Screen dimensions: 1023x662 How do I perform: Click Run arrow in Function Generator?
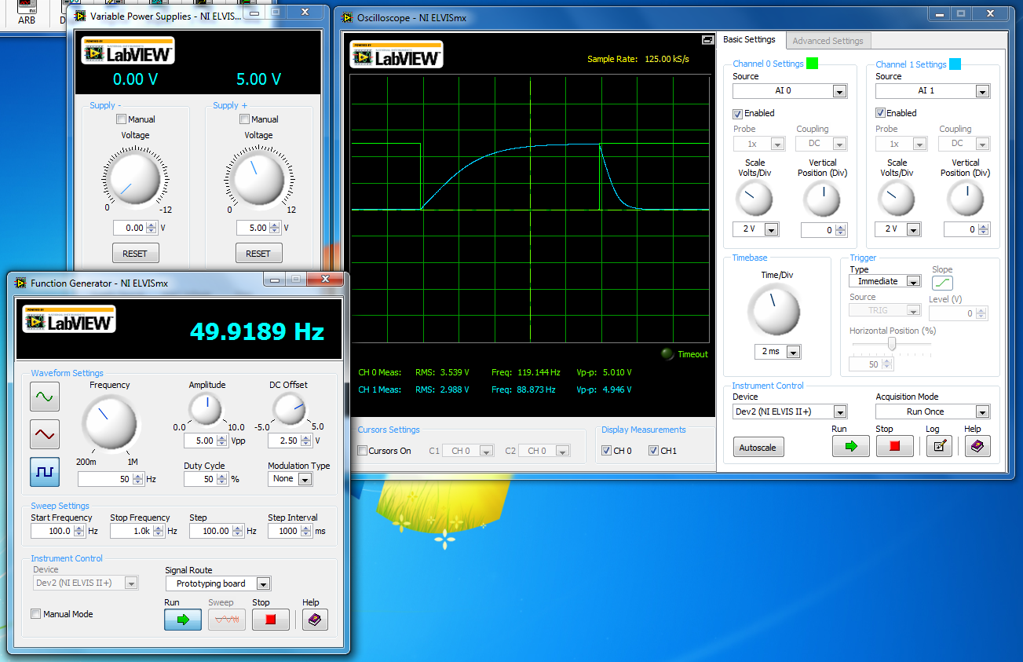point(183,620)
